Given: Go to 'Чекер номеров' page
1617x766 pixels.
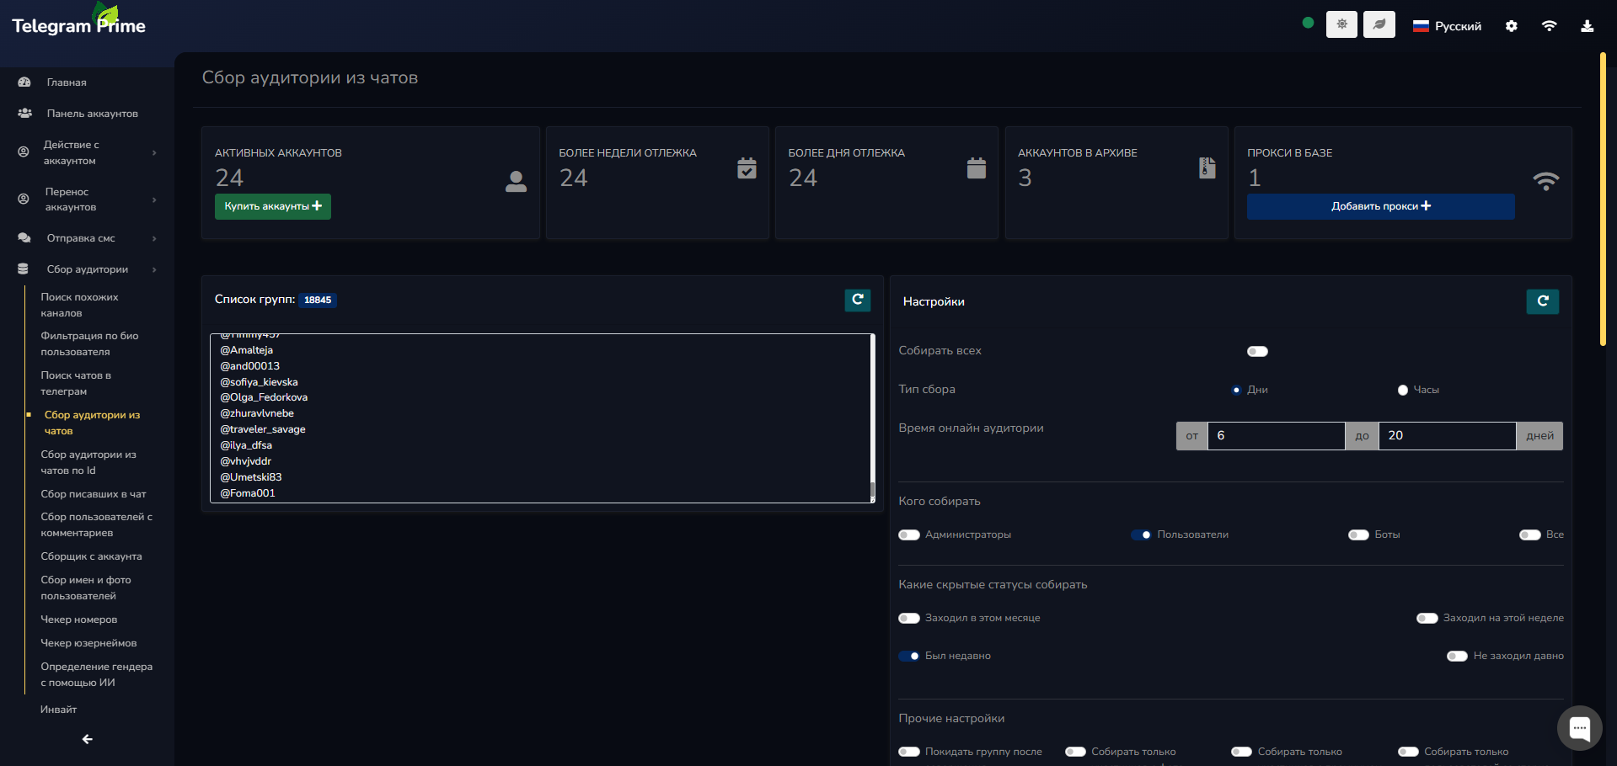Looking at the screenshot, I should 79,620.
